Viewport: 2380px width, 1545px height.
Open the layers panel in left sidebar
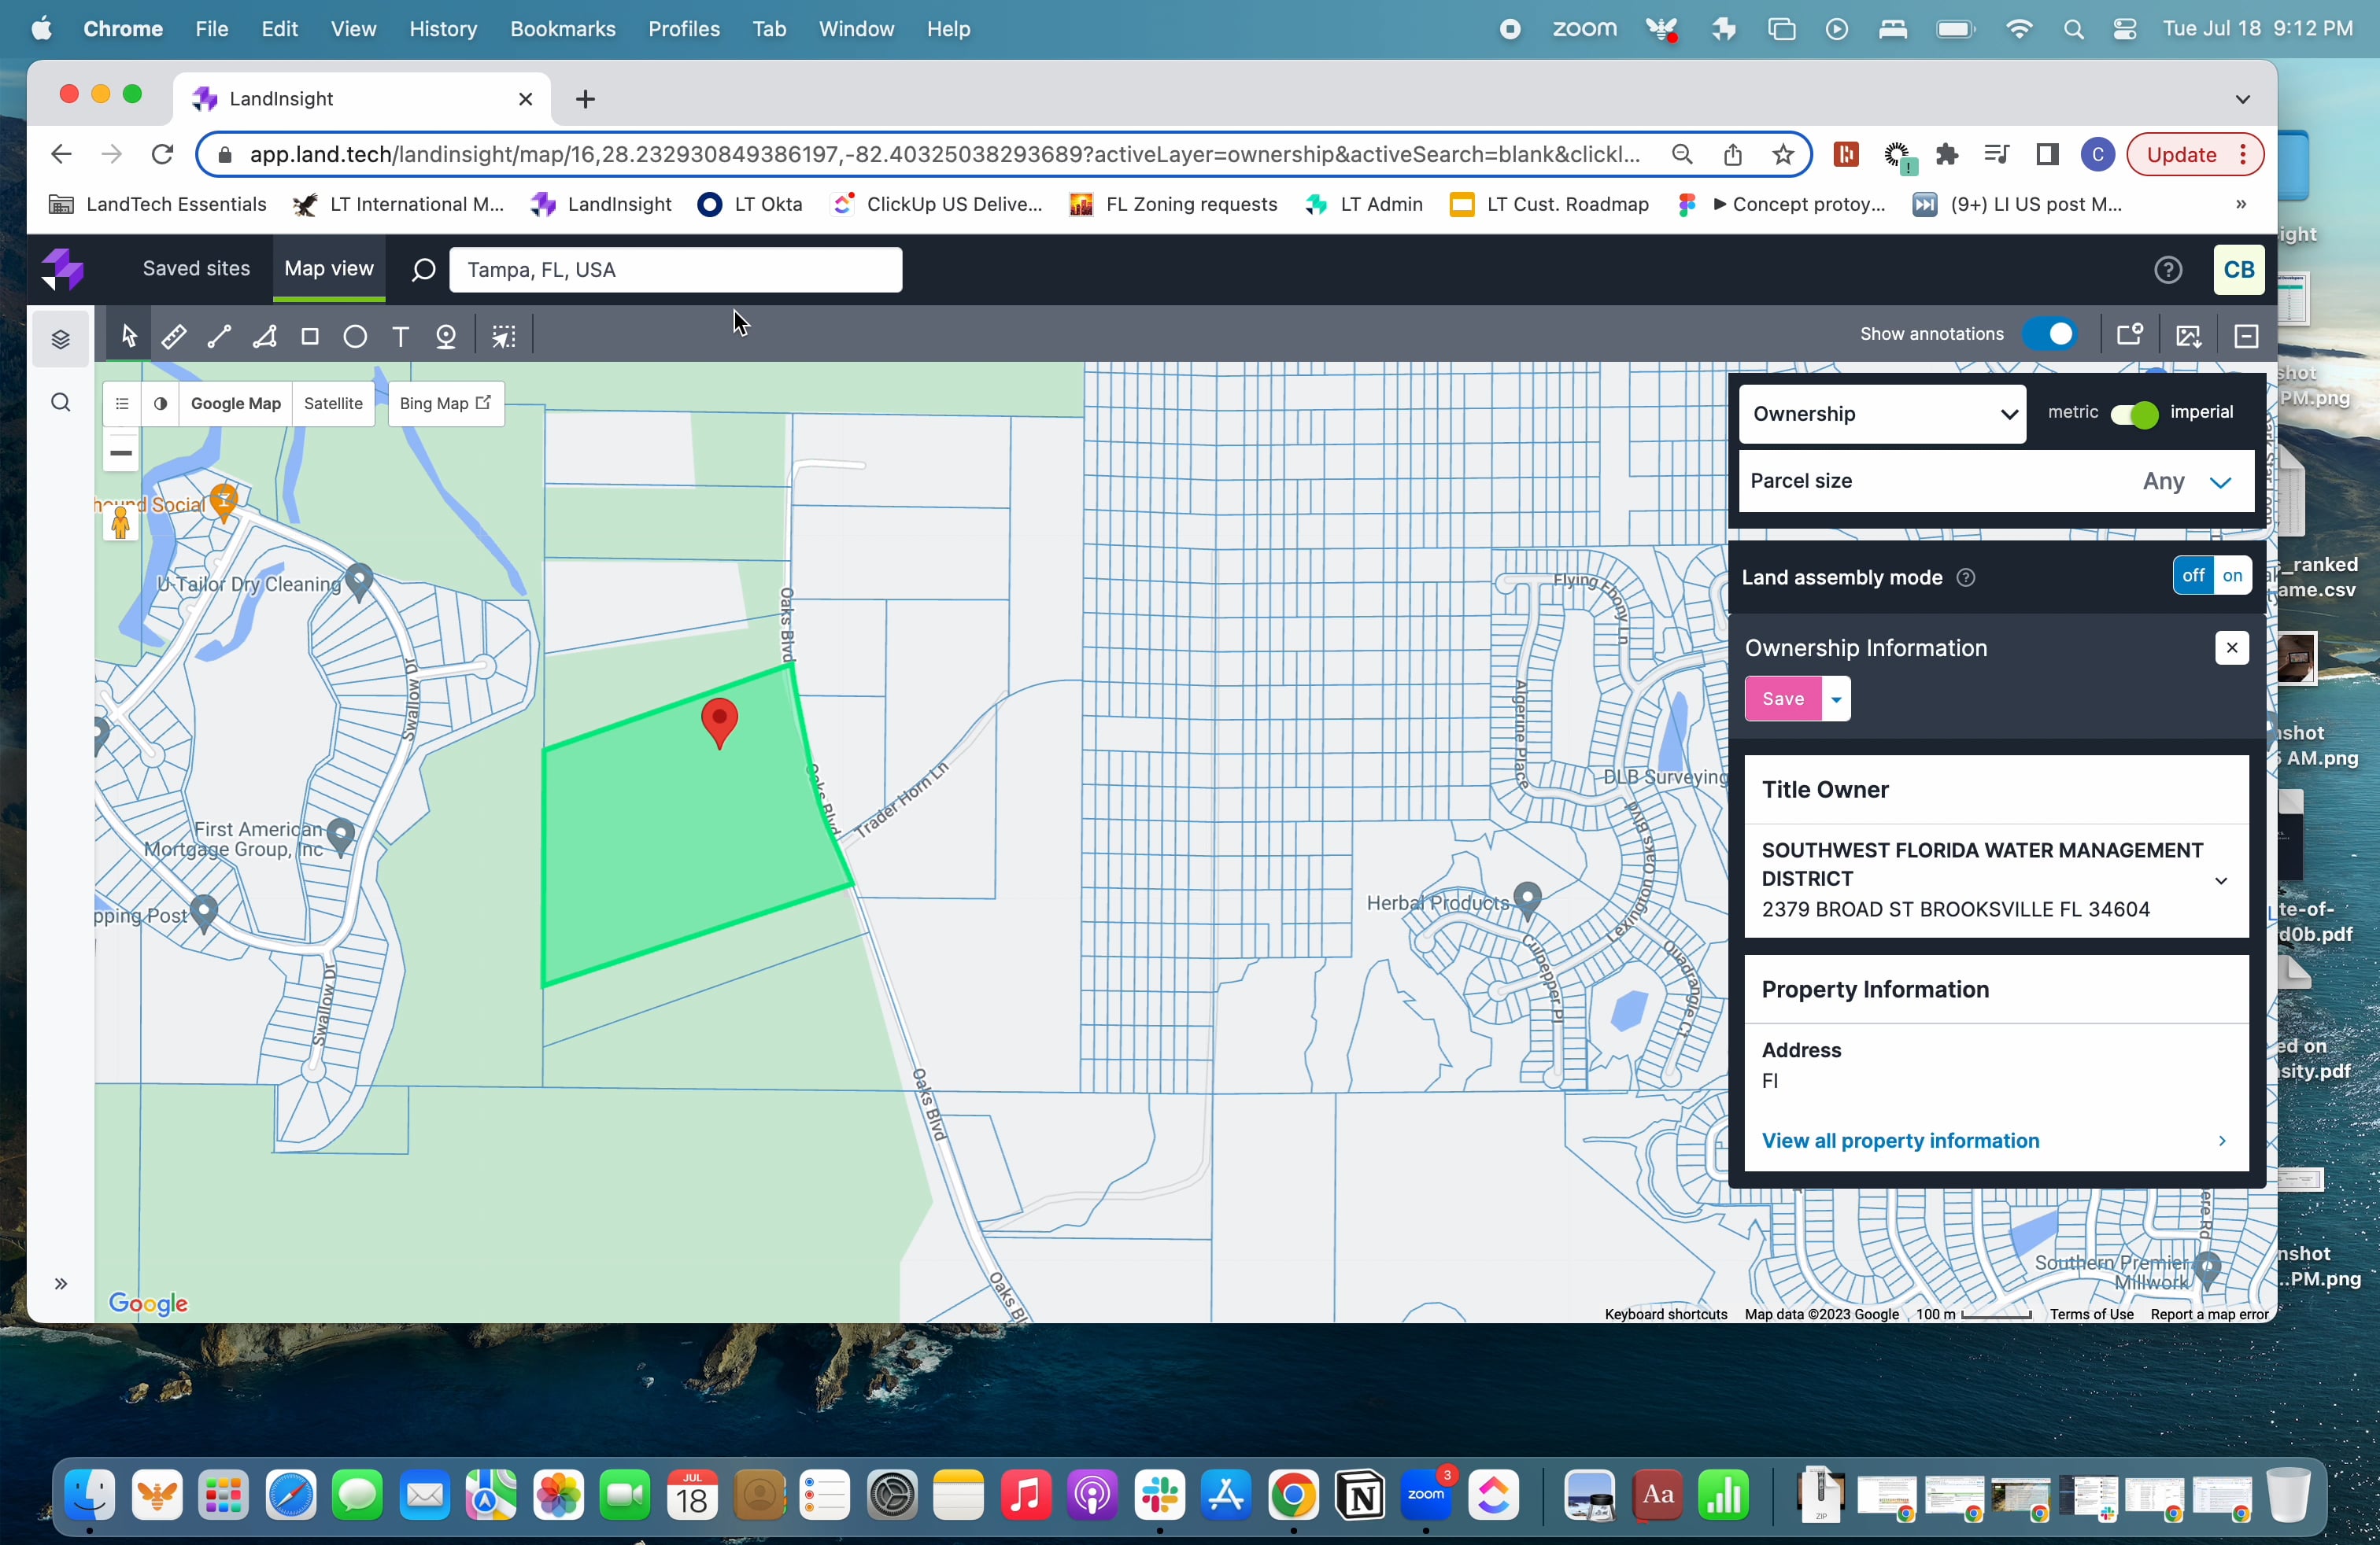point(60,339)
